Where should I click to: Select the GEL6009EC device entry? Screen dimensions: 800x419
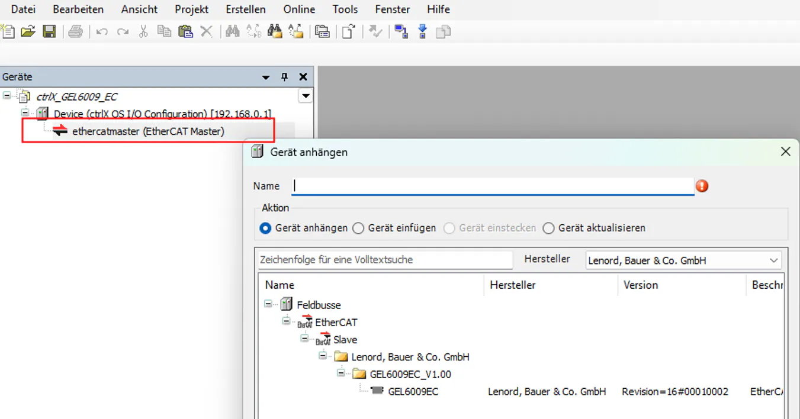click(413, 391)
